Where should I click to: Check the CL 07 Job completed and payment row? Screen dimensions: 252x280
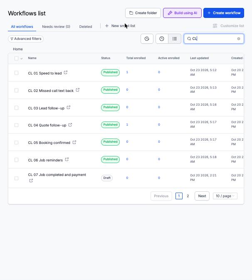[x=16, y=178]
